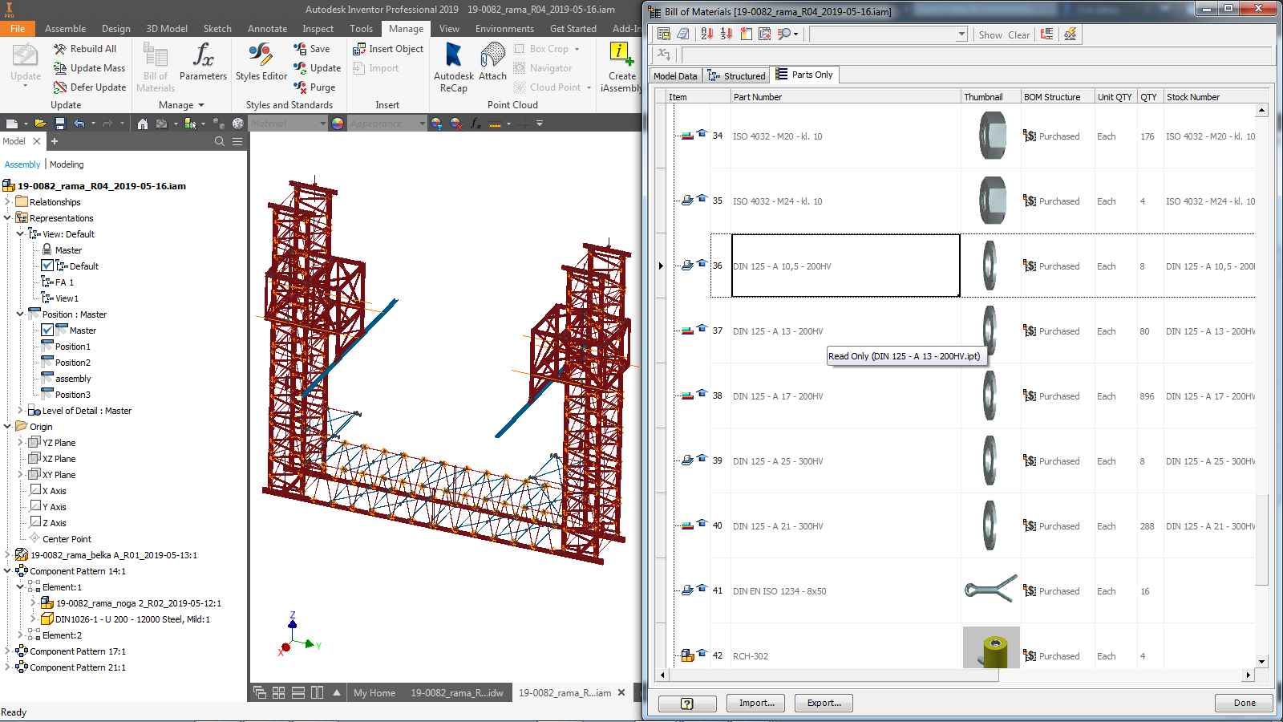Open the Parameters fx tool
Viewport: 1283px width, 722px height.
click(203, 61)
